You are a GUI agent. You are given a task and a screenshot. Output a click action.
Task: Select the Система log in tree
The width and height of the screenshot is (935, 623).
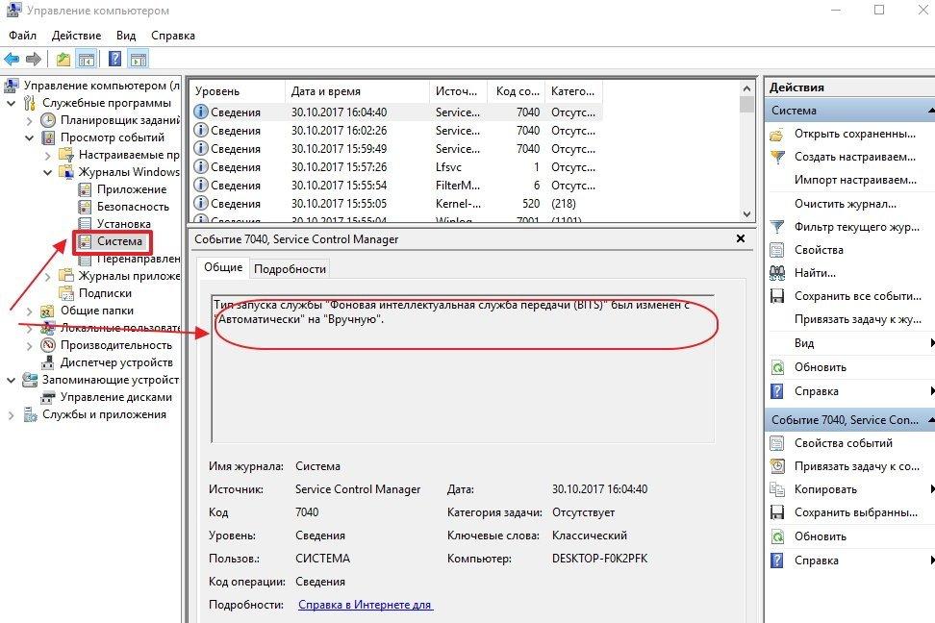pos(119,241)
